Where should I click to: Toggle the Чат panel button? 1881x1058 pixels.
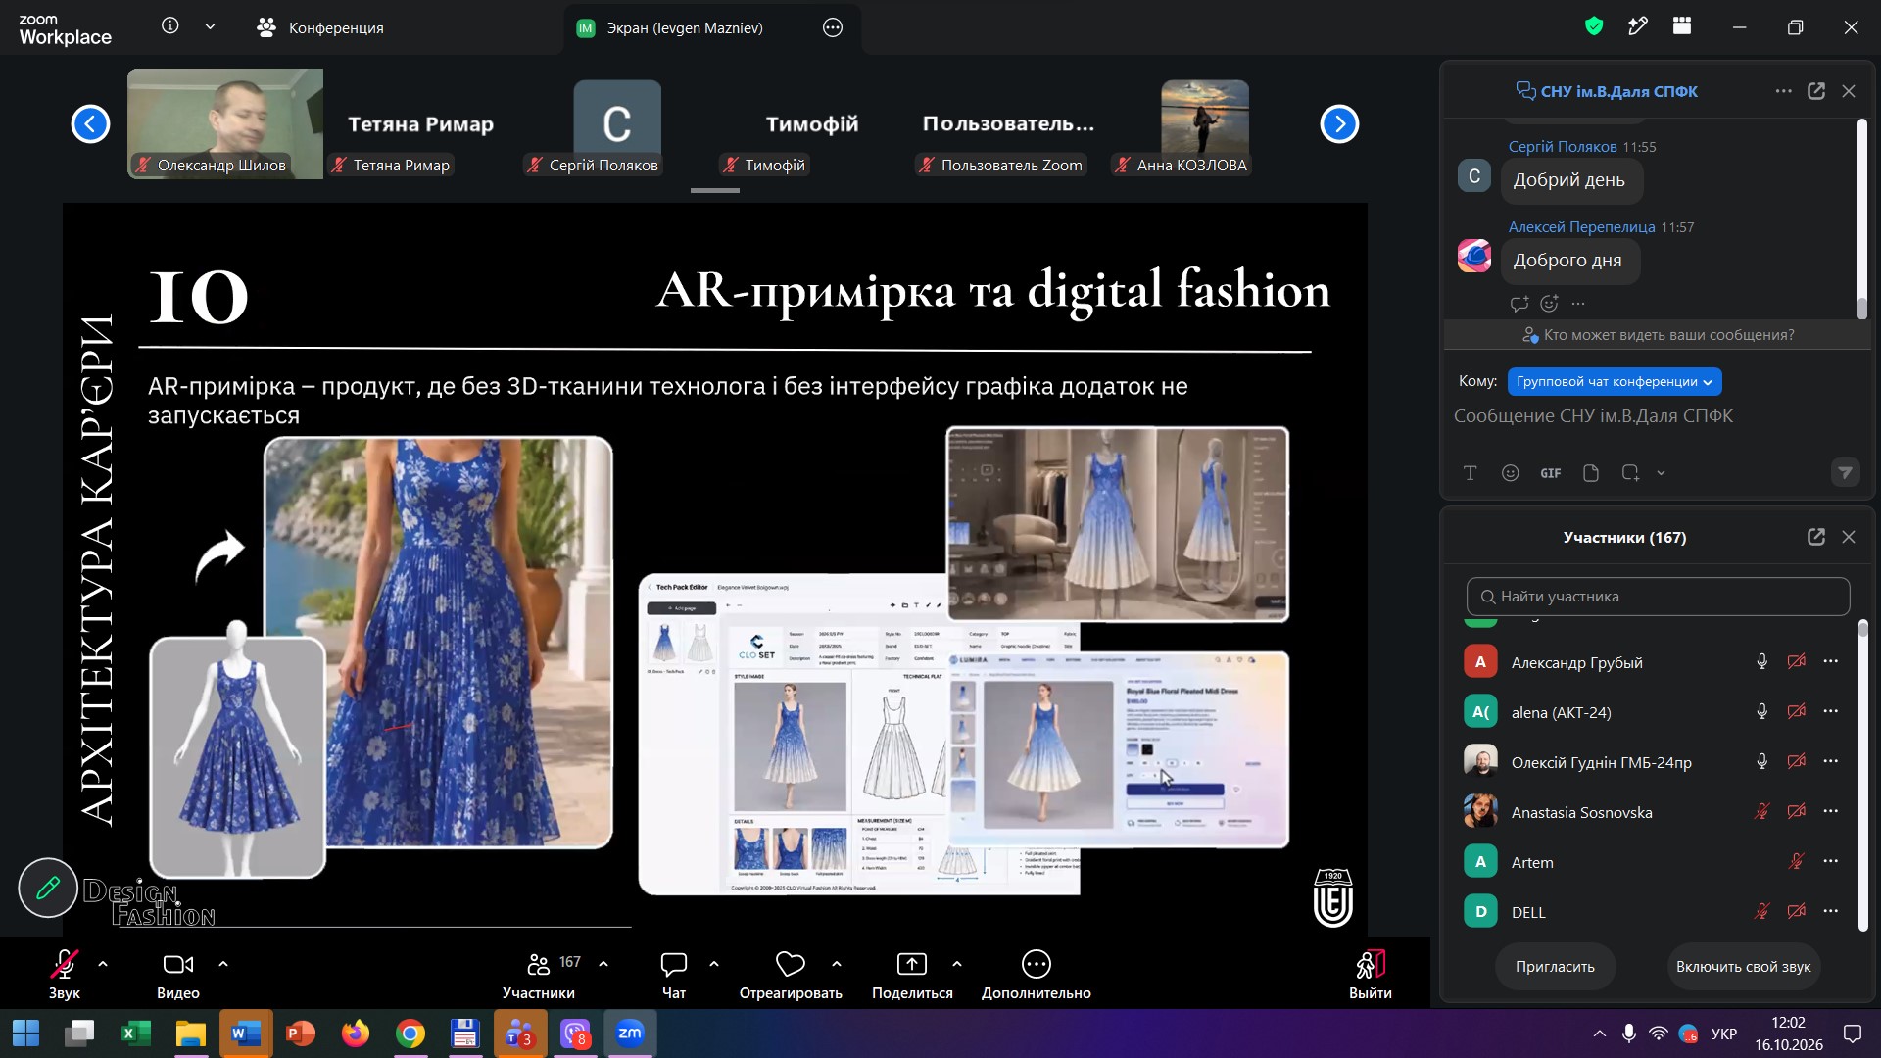[674, 975]
